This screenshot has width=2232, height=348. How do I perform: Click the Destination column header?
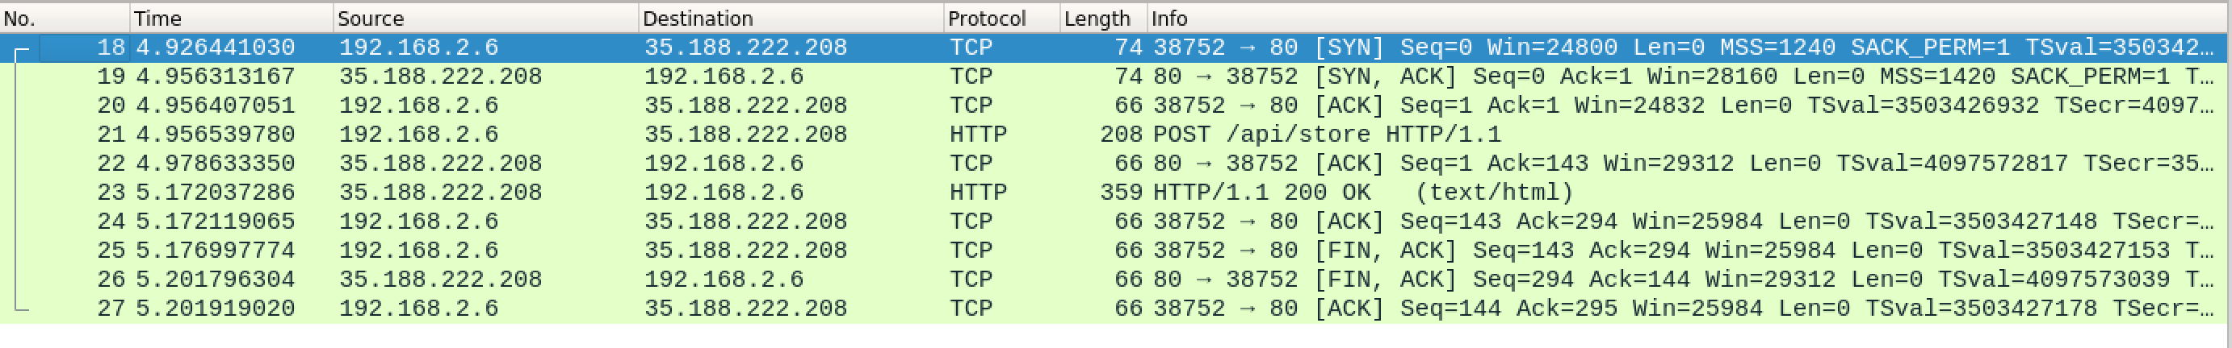[791, 19]
